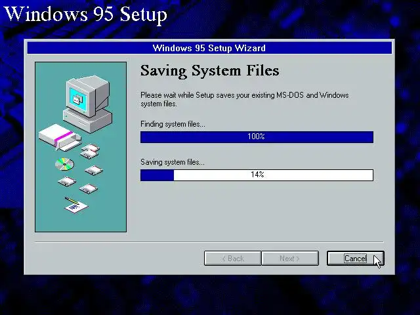Click the bottom-left floppy disk icon

click(67, 181)
